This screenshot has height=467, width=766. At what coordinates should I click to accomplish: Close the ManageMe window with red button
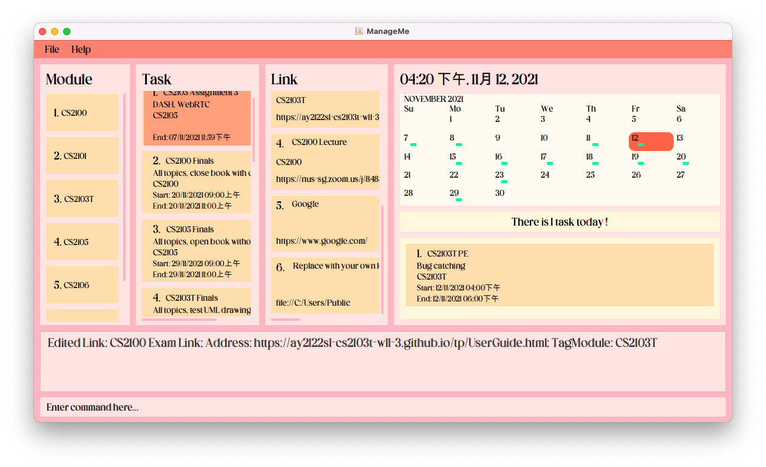click(42, 32)
